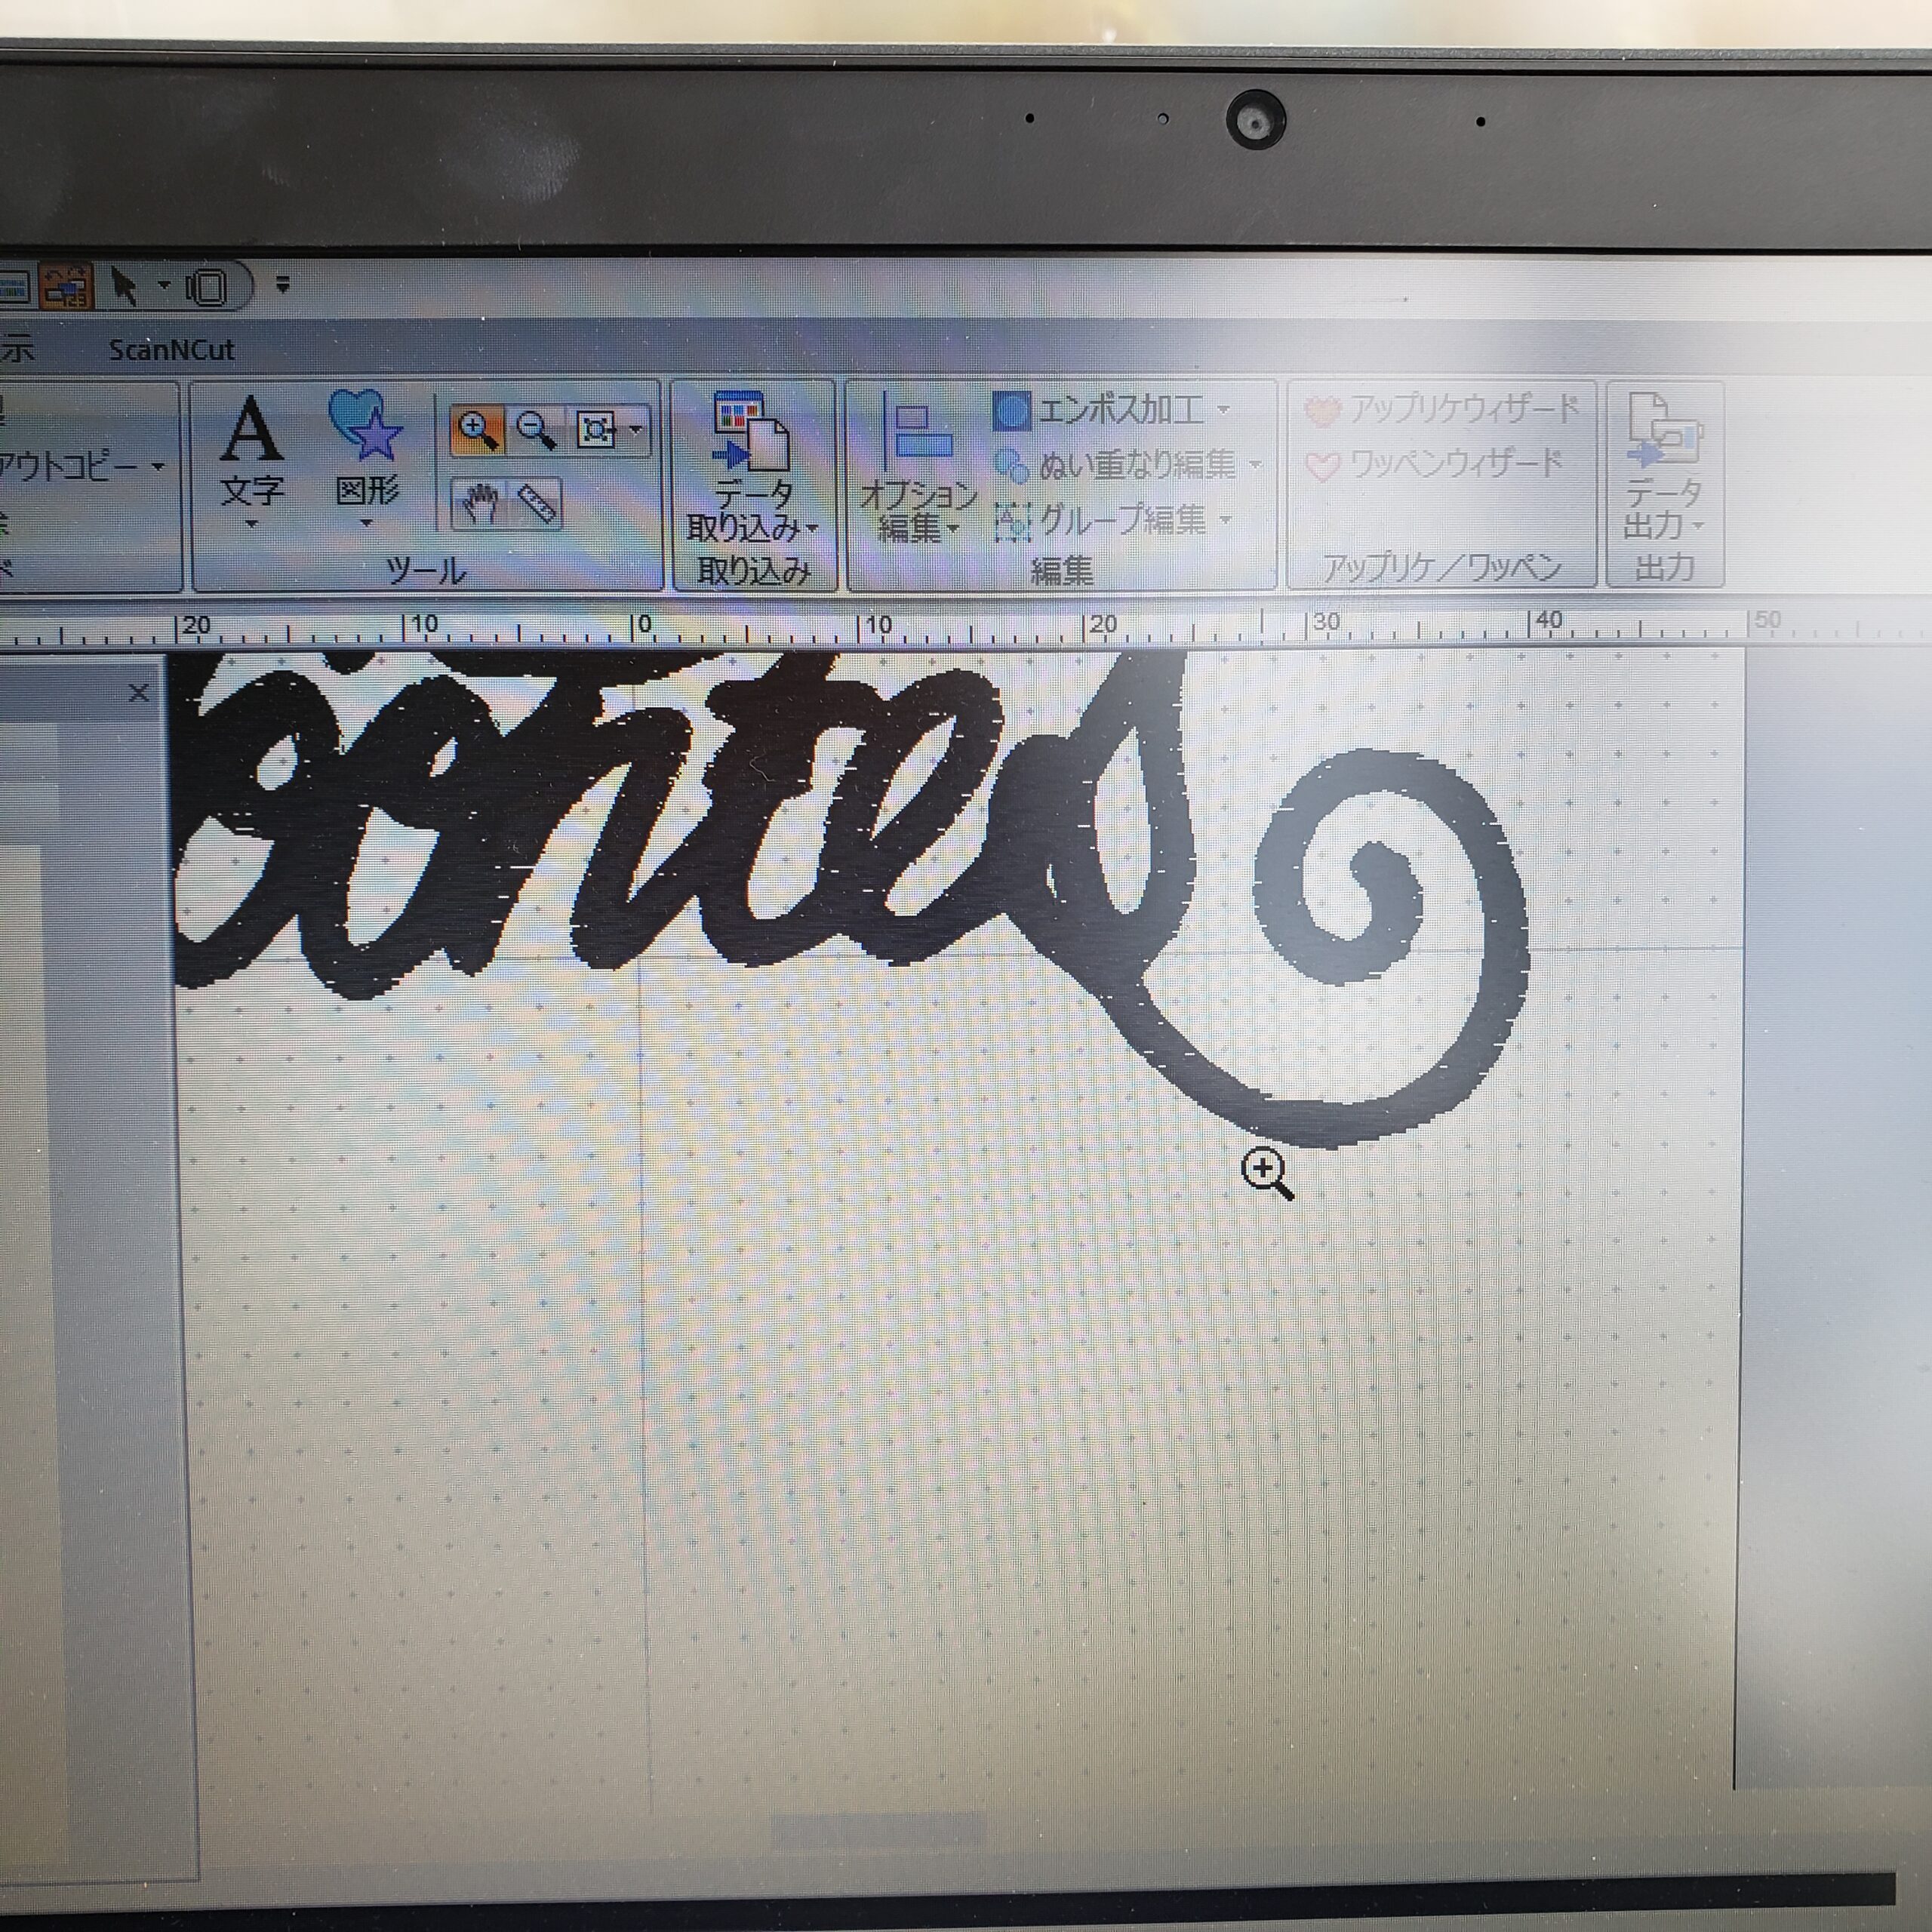Select the hand pan tool
Viewport: 1932px width, 1932px height.
click(x=480, y=503)
